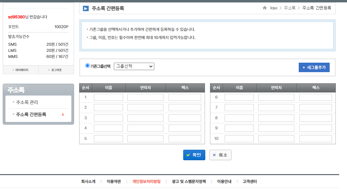
Task: Open 주소록 관리 in the sidebar
Action: click(x=27, y=102)
